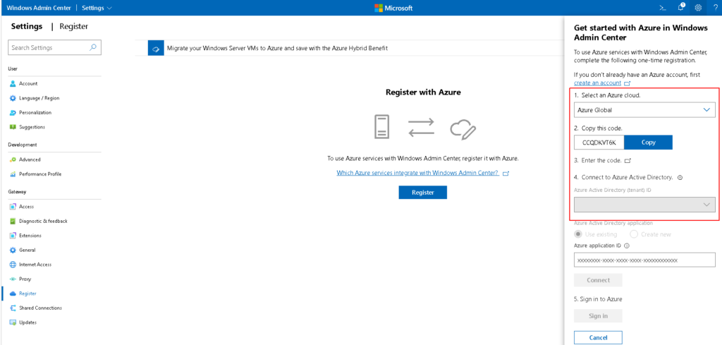Open the help question mark icon

(x=715, y=8)
